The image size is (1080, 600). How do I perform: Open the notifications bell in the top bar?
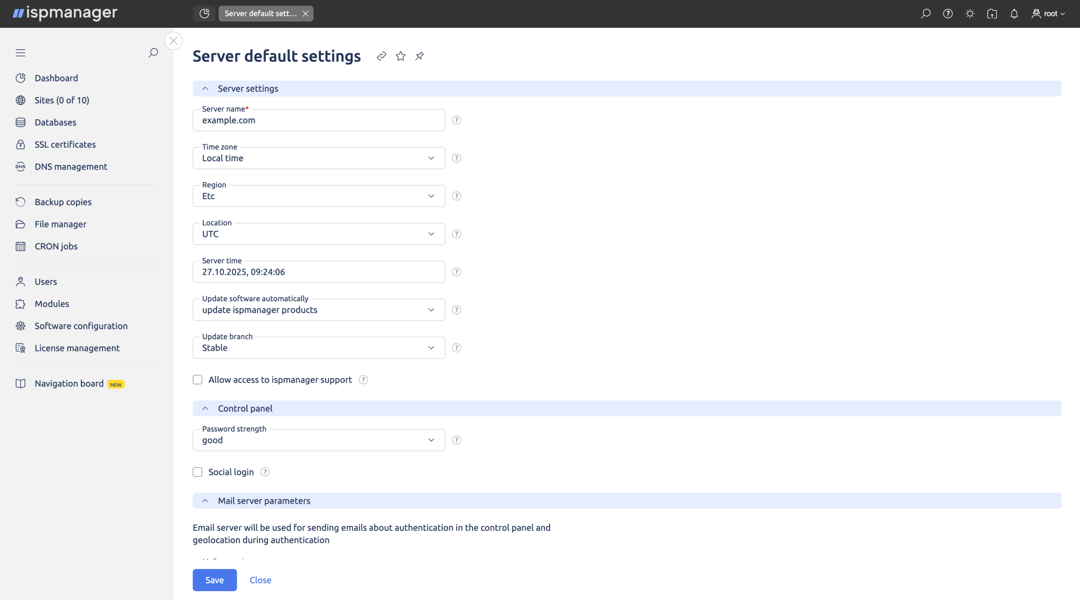pos(1014,14)
